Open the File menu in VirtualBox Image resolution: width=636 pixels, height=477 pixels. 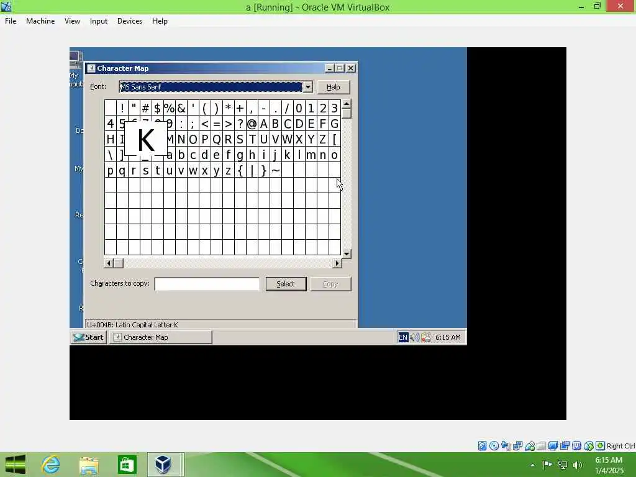point(11,21)
